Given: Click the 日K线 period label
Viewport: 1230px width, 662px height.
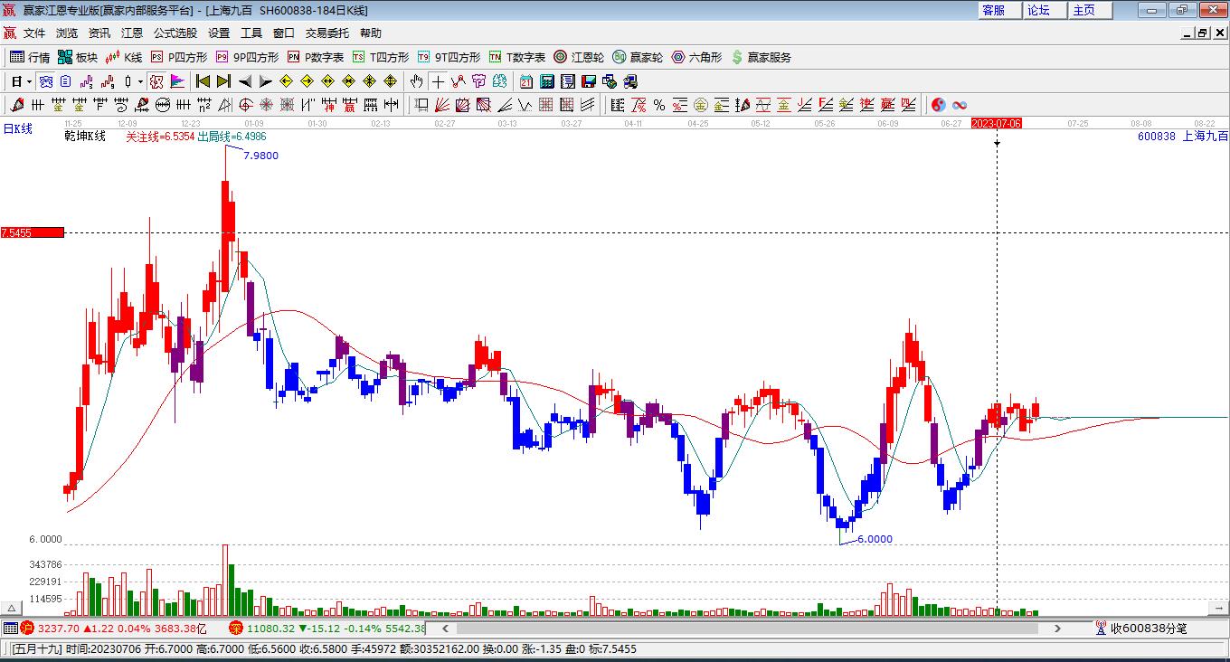Looking at the screenshot, I should pos(17,129).
